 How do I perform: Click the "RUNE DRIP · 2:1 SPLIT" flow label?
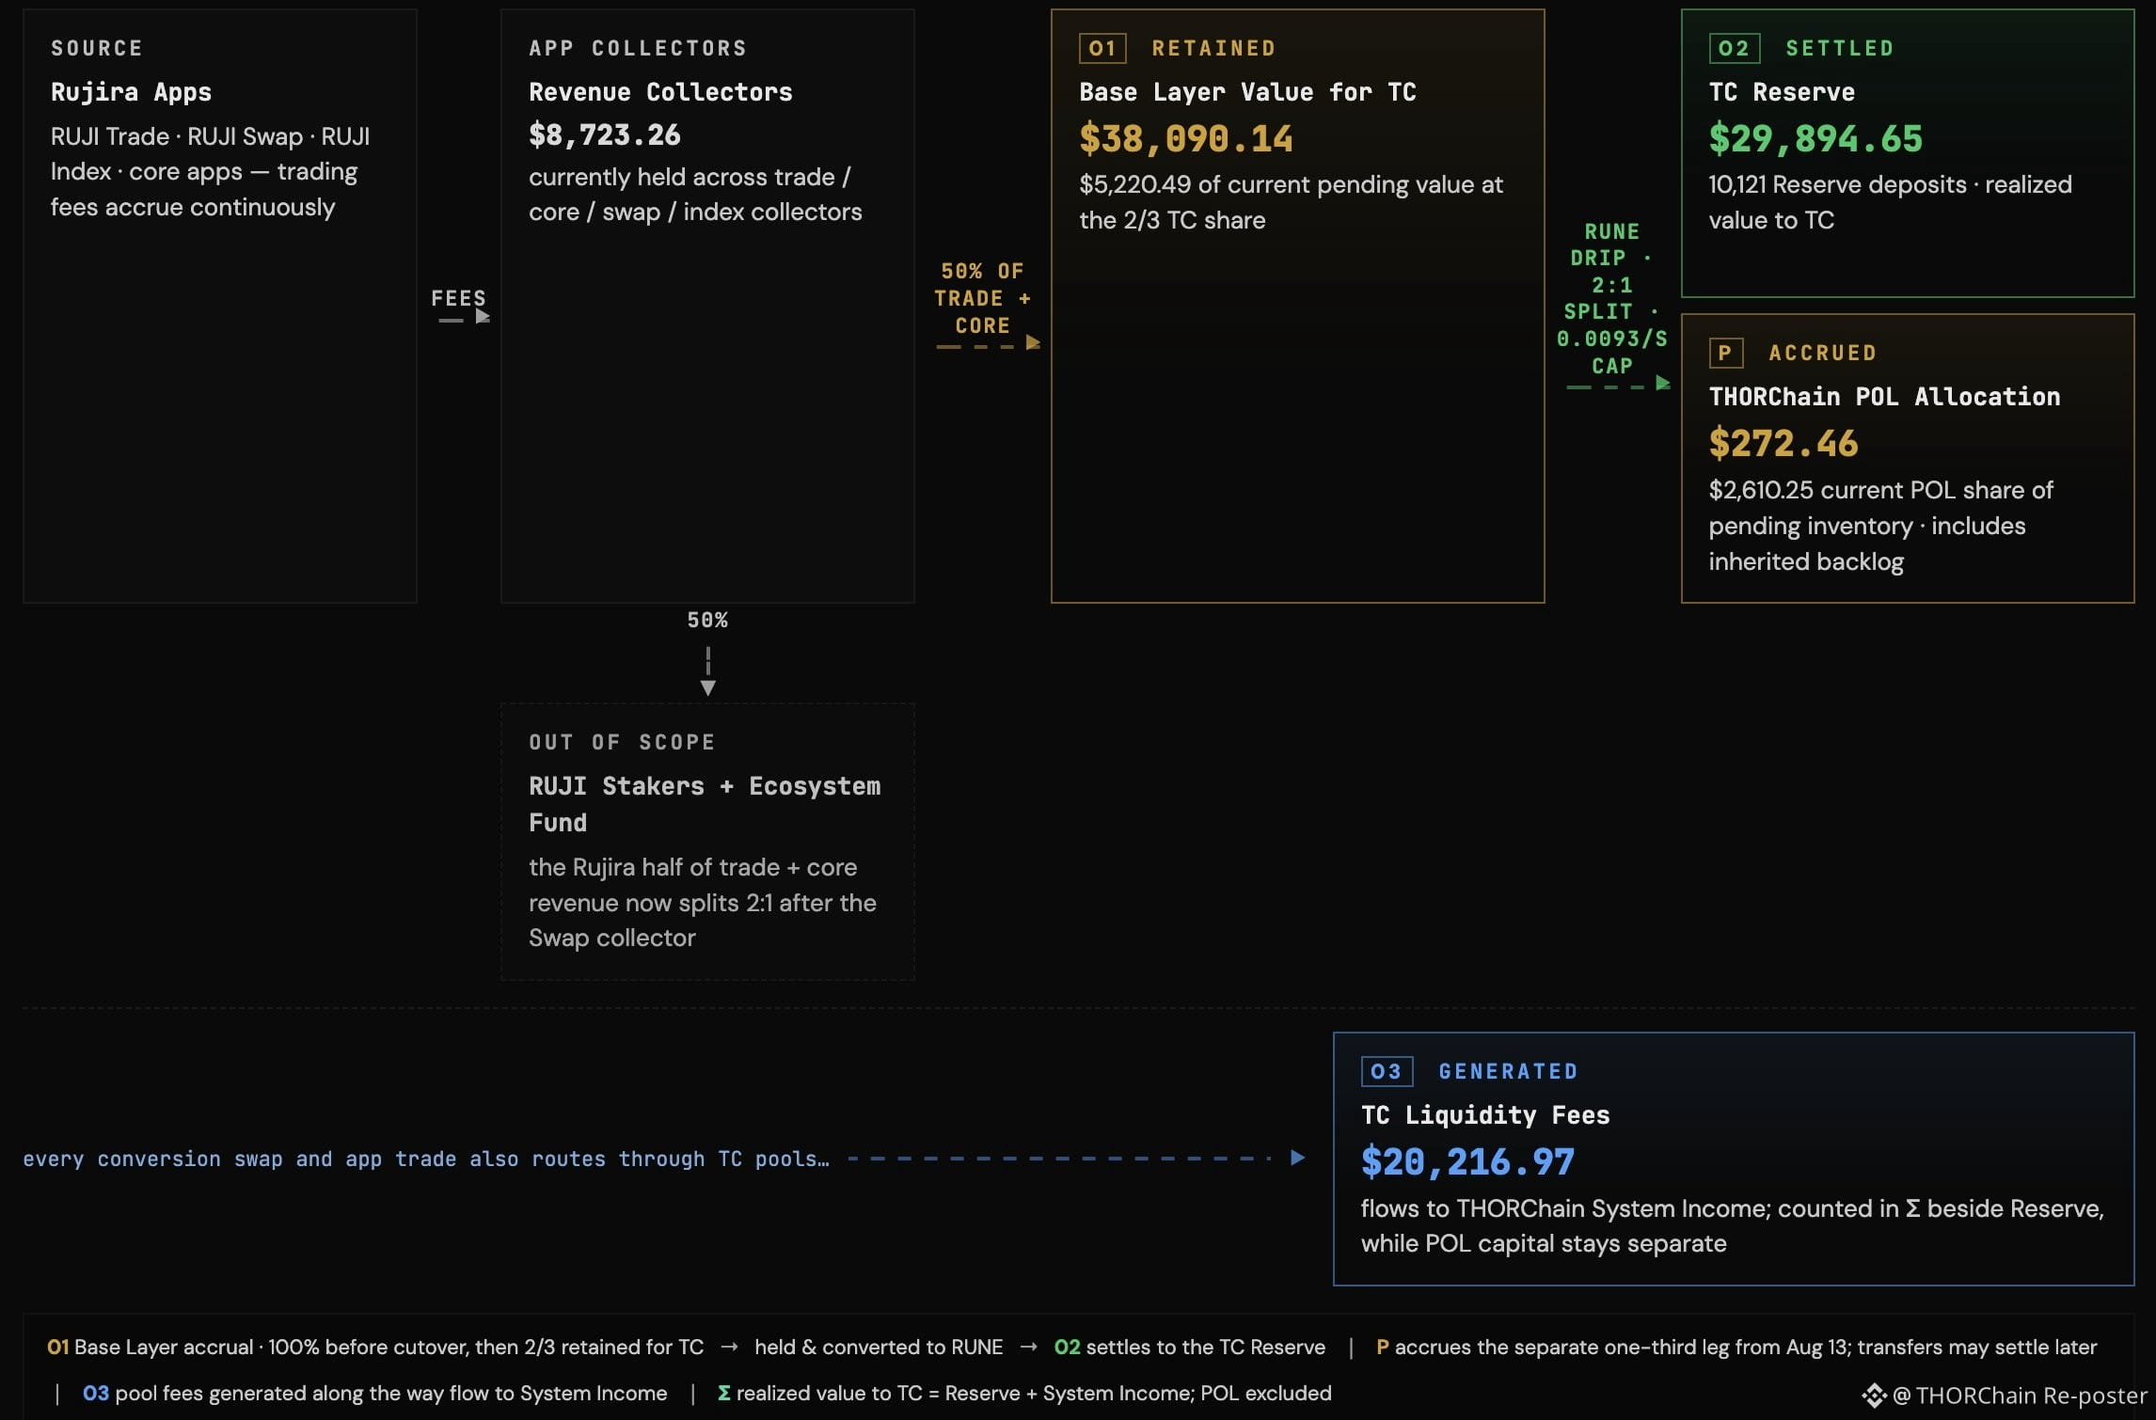tap(1612, 298)
